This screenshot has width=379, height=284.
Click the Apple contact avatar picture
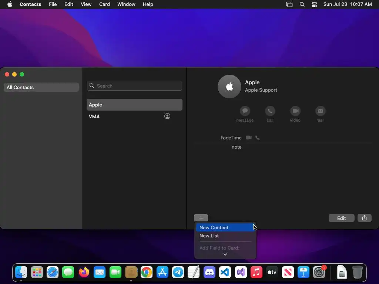[229, 87]
